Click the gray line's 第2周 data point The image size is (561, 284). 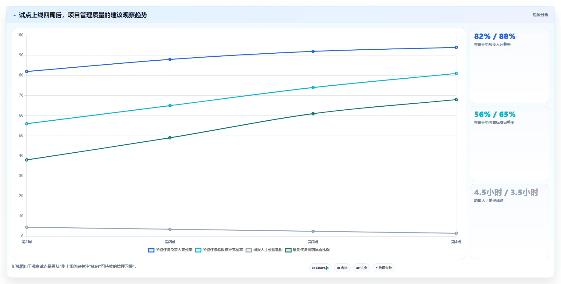170,229
